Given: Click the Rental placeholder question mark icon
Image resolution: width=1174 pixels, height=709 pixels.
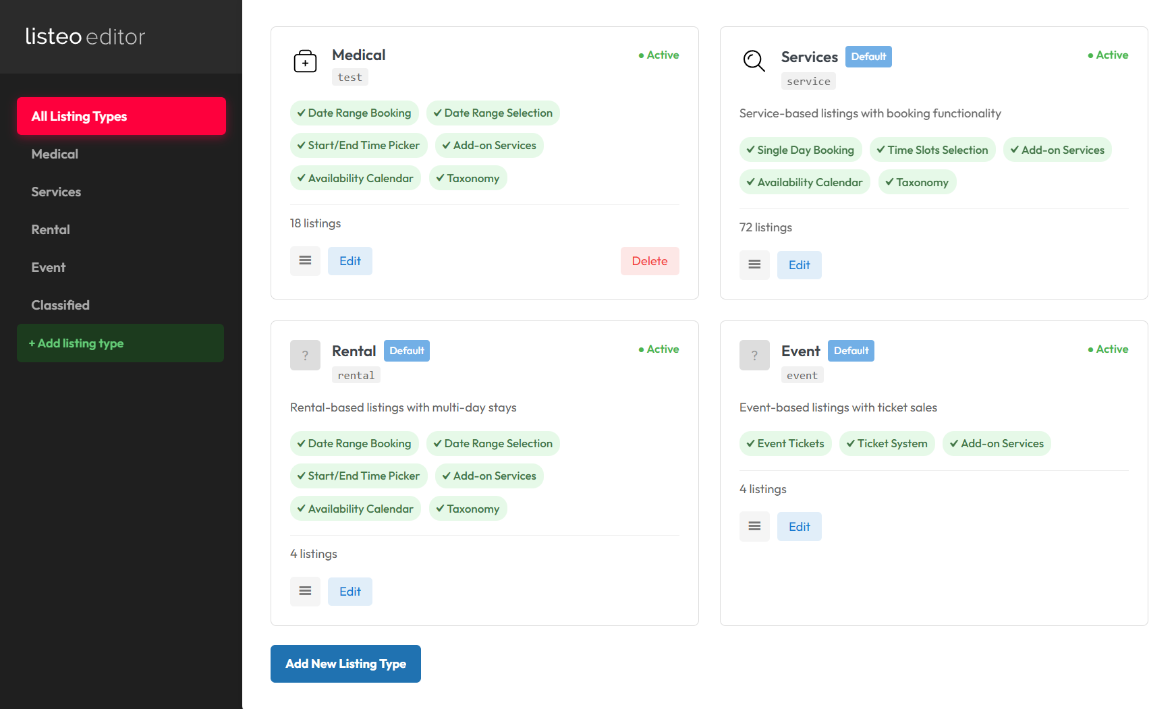Looking at the screenshot, I should [x=305, y=355].
